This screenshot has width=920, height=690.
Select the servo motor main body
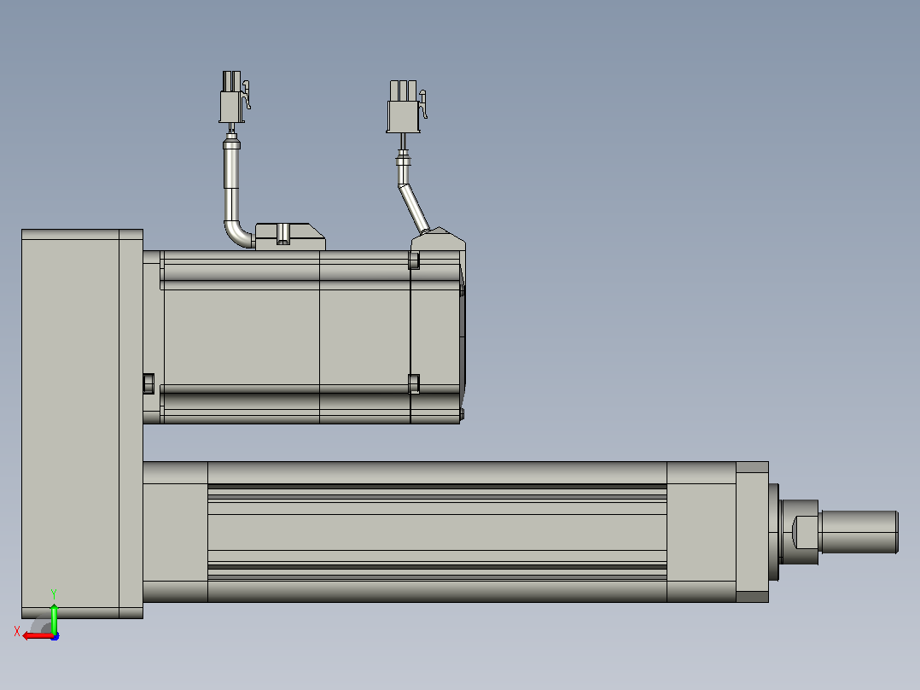(286, 336)
